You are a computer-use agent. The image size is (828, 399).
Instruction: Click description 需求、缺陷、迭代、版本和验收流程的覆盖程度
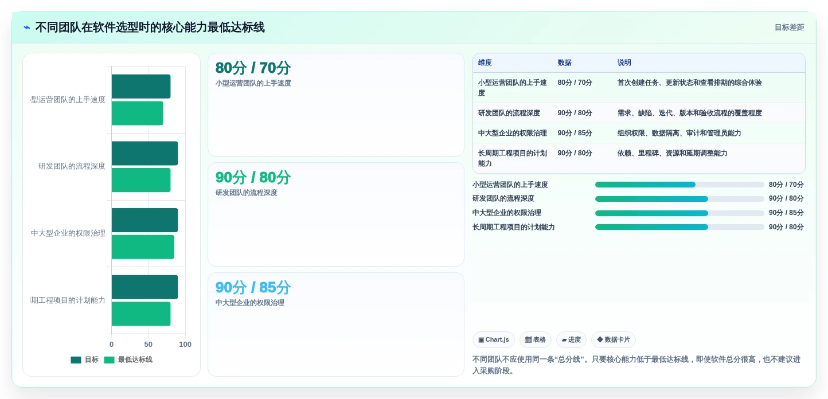(x=689, y=114)
